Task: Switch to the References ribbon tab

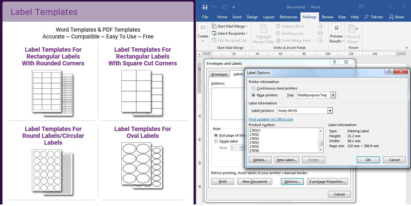Action: [x=288, y=17]
